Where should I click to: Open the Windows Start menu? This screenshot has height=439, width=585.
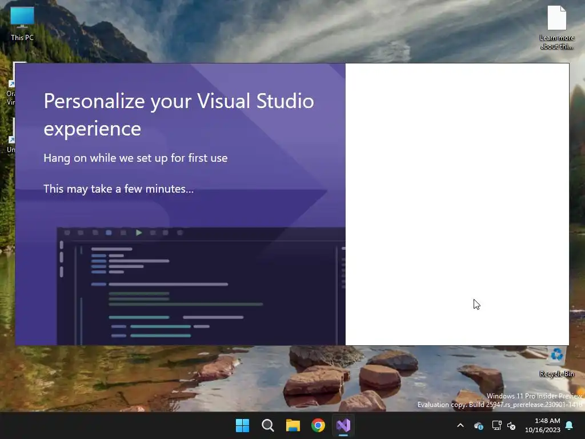click(242, 425)
